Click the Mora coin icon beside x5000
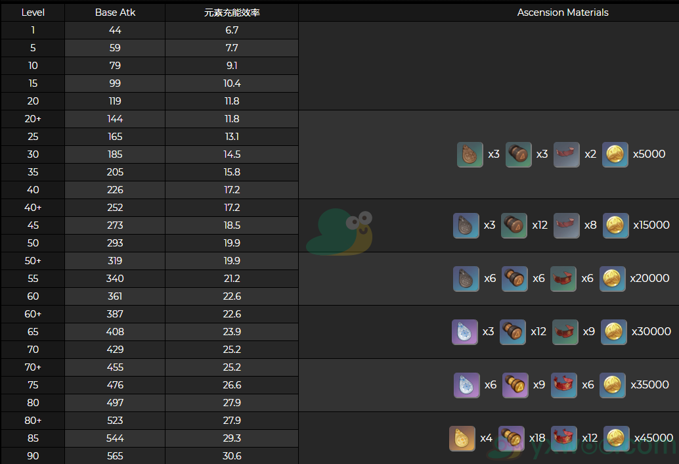This screenshot has width=679, height=464. pos(615,154)
